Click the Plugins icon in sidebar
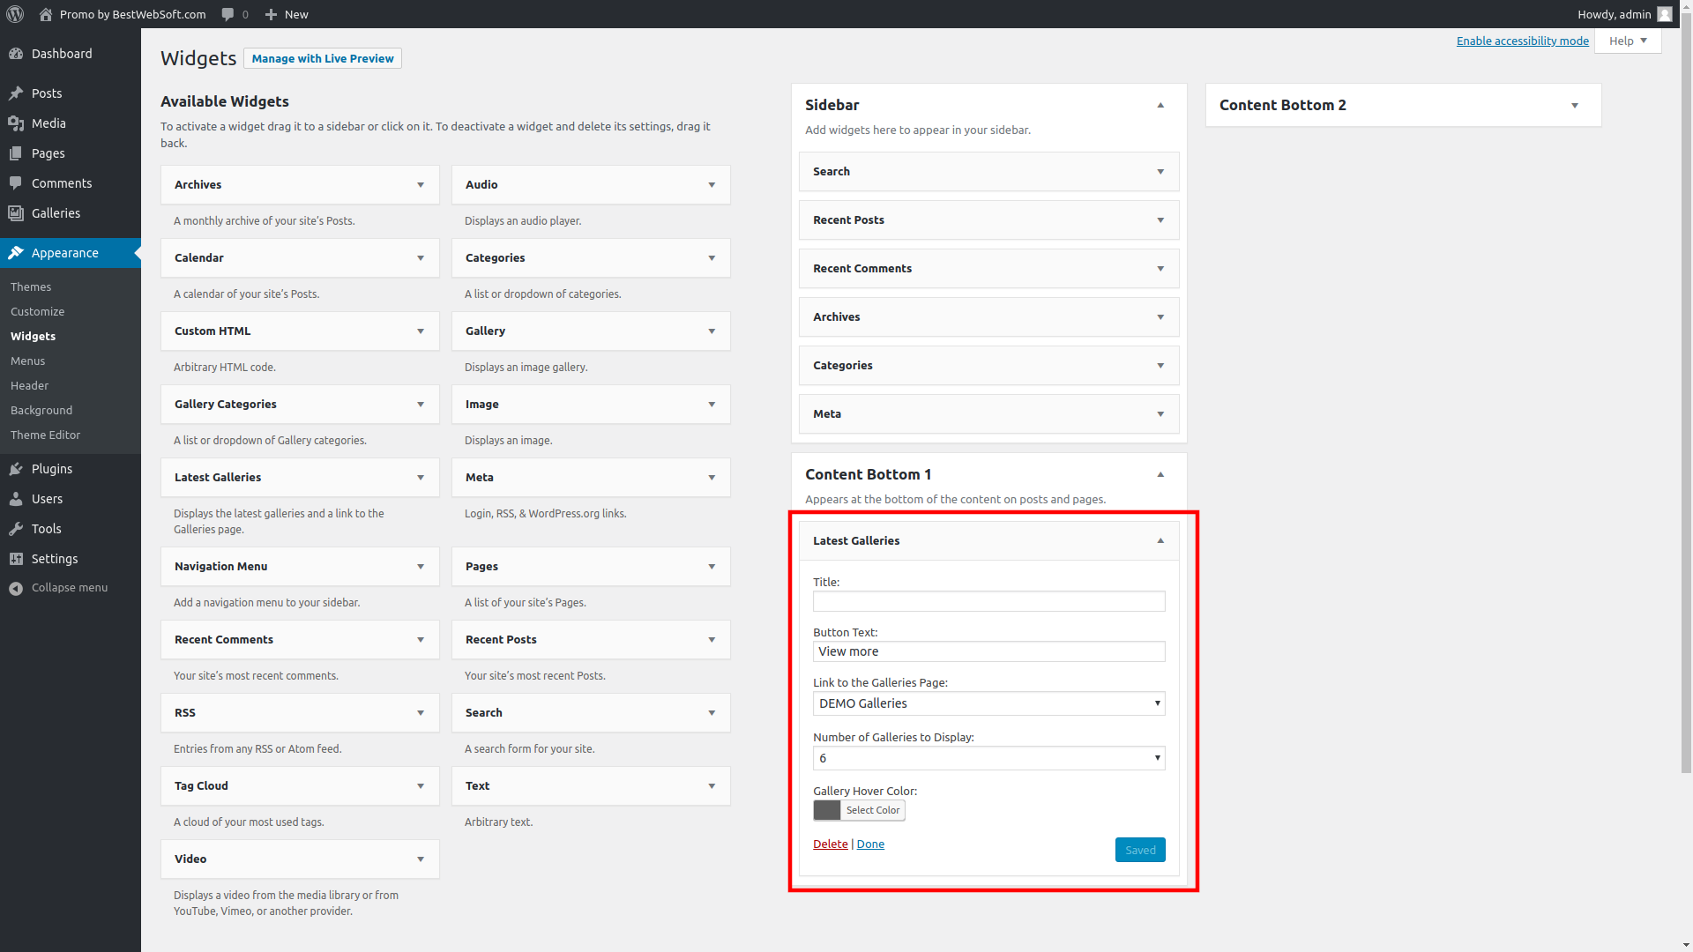 point(15,468)
